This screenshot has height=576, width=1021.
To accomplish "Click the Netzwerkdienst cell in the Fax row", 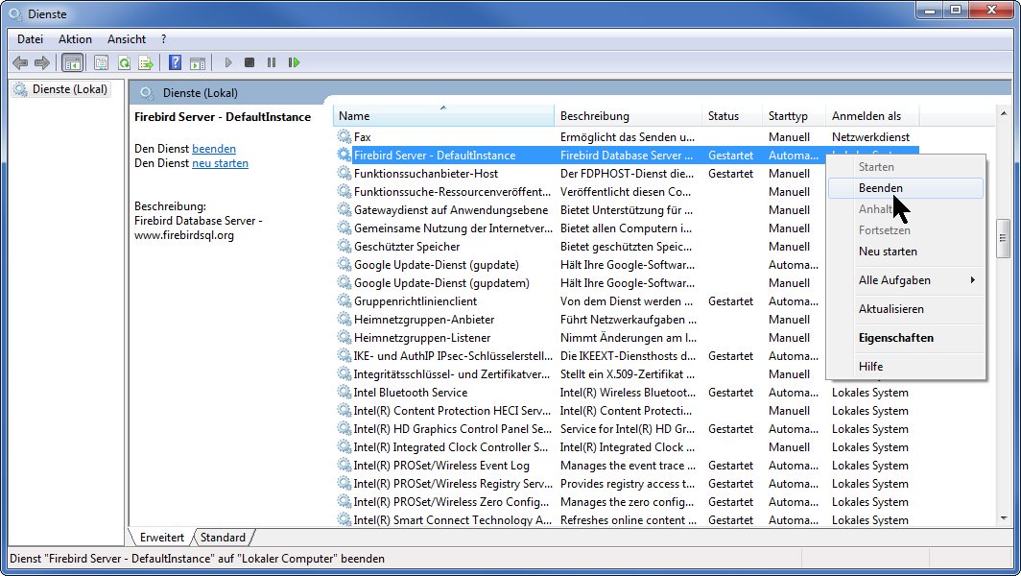I will coord(870,137).
